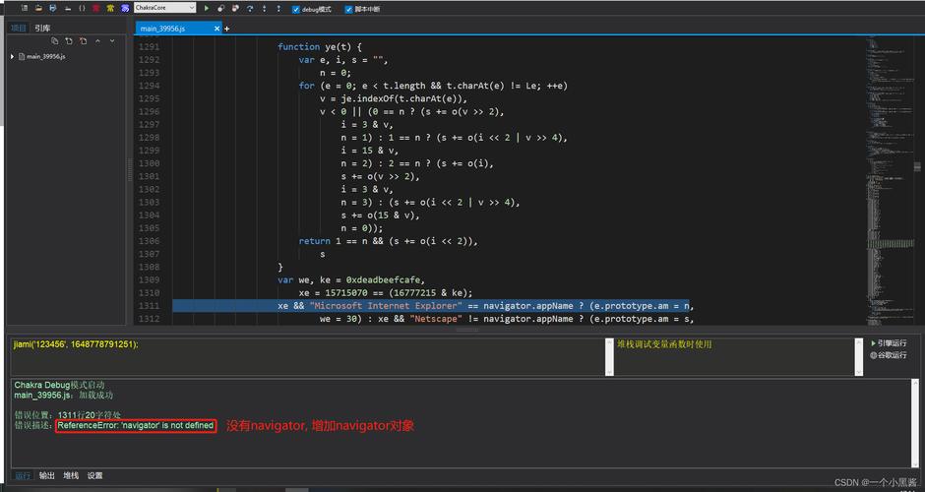
Task: Click line number 1291 in the gutter
Action: [x=150, y=46]
